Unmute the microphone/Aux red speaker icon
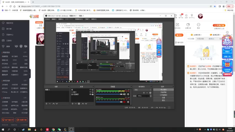This screenshot has height=132, width=235. pyautogui.click(x=124, y=102)
